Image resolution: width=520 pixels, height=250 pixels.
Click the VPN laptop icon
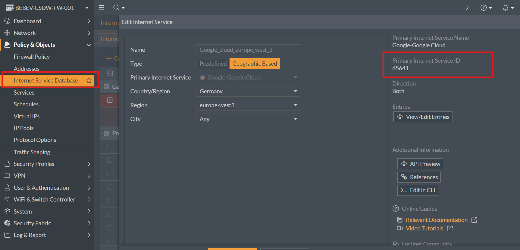pyautogui.click(x=7, y=176)
